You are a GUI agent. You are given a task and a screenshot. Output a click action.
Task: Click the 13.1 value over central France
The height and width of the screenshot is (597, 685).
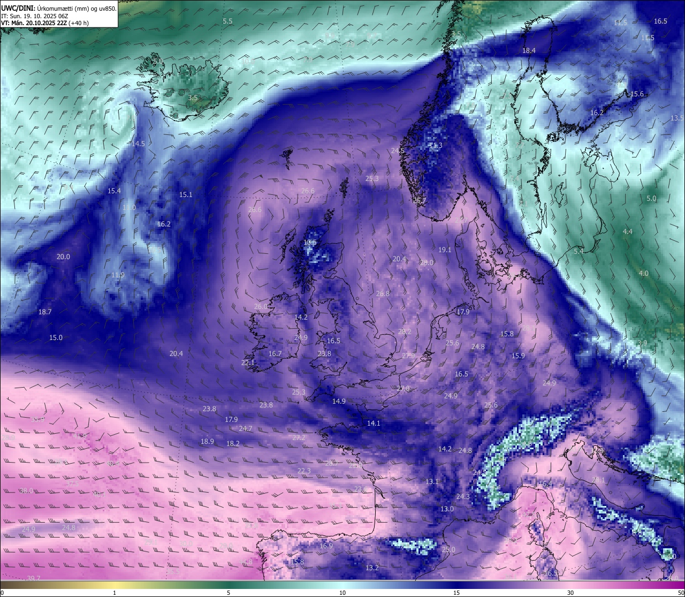(x=432, y=481)
